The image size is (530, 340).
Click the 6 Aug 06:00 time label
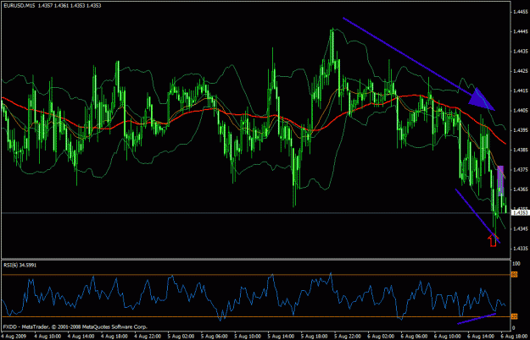[x=415, y=337]
